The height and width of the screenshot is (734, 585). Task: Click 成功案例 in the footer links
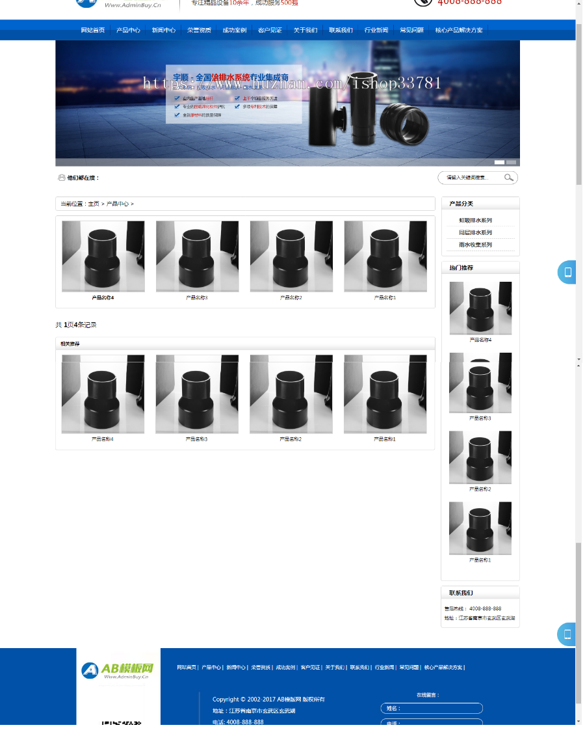(x=285, y=667)
